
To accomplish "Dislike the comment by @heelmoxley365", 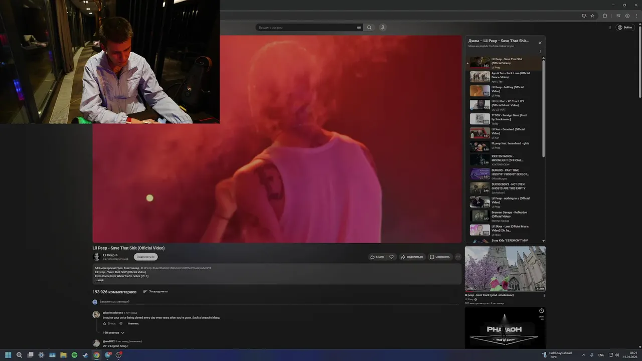I will 121,323.
